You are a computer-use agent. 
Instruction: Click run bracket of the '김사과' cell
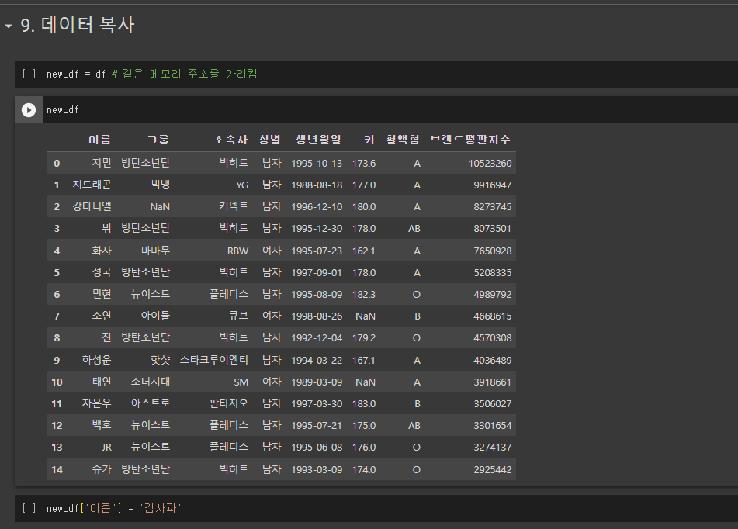pyautogui.click(x=29, y=508)
